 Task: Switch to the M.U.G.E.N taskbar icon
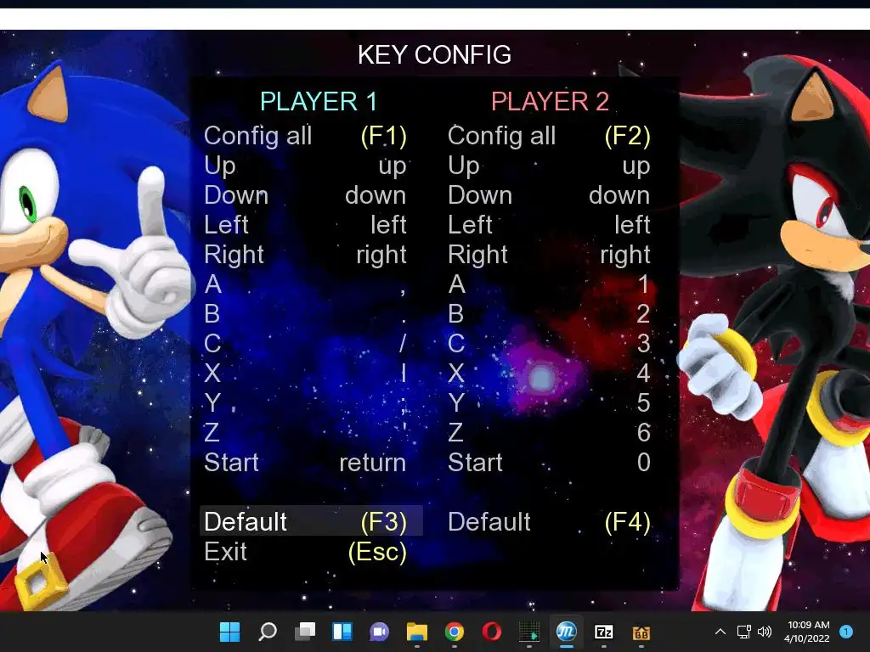[x=566, y=632]
